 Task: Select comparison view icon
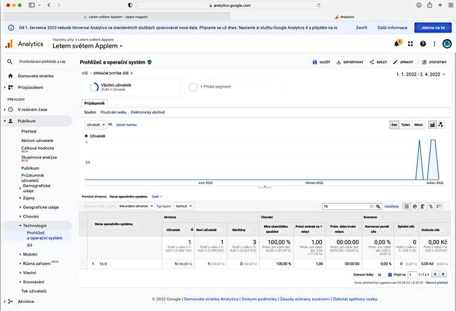[431, 206]
